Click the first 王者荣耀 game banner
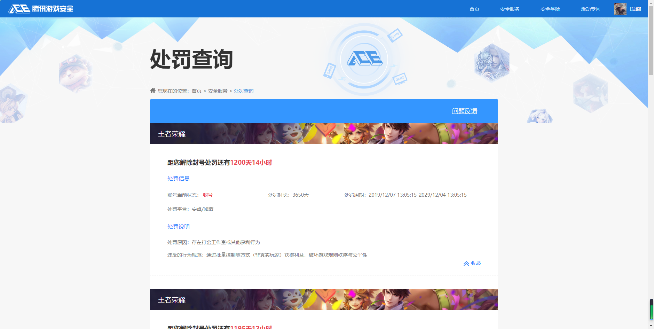The image size is (654, 329). 324,133
